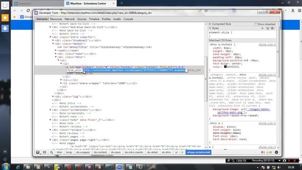Image resolution: width=302 pixels, height=170 pixels.
Task: Open DevTools settings gear icon
Action: [277, 152]
